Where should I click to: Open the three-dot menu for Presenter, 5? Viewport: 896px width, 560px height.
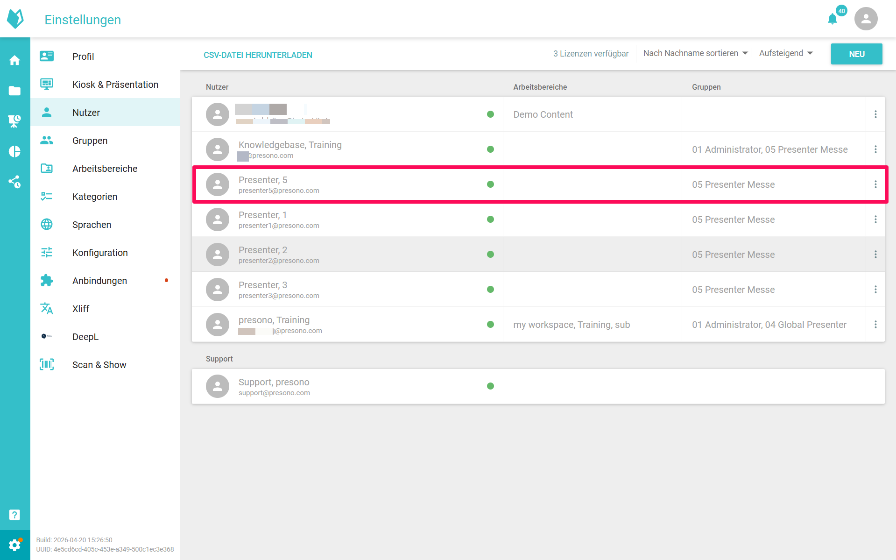875,184
